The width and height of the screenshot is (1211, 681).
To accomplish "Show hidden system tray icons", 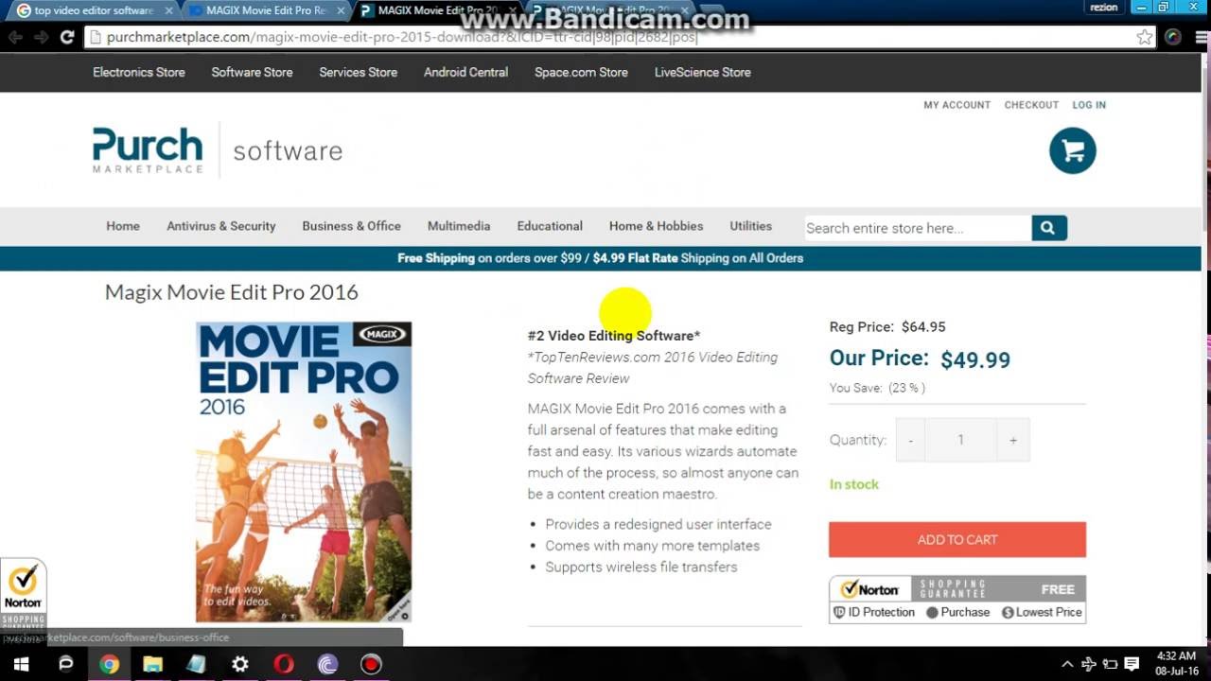I will (x=1067, y=664).
